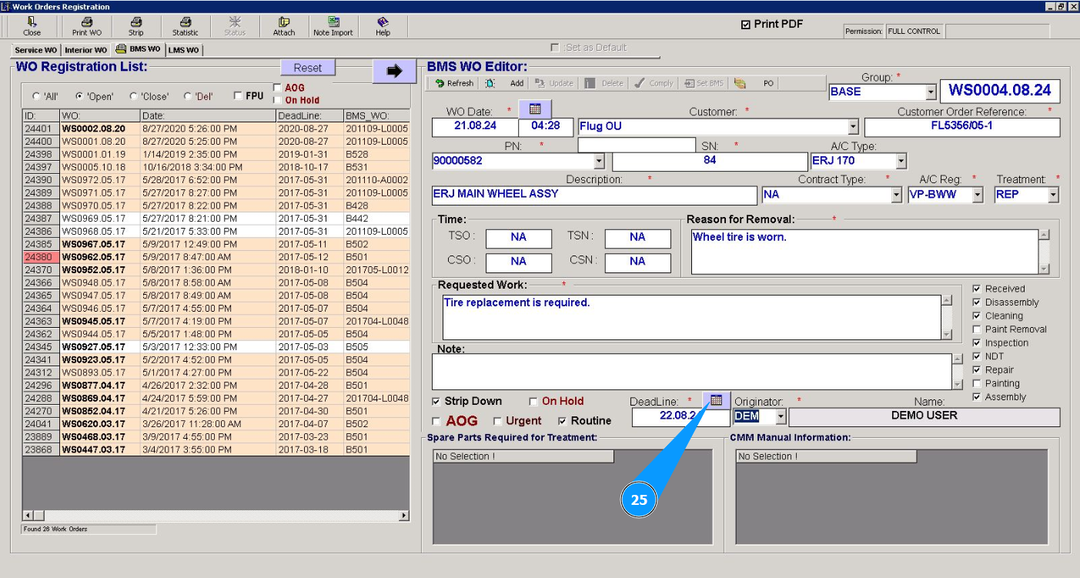Click the Note Import icon

coord(333,26)
